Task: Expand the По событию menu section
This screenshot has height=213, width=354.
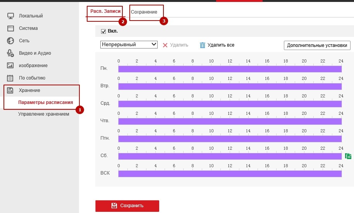Action: (32, 78)
